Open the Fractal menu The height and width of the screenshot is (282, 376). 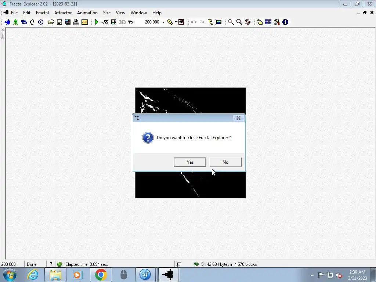(43, 13)
